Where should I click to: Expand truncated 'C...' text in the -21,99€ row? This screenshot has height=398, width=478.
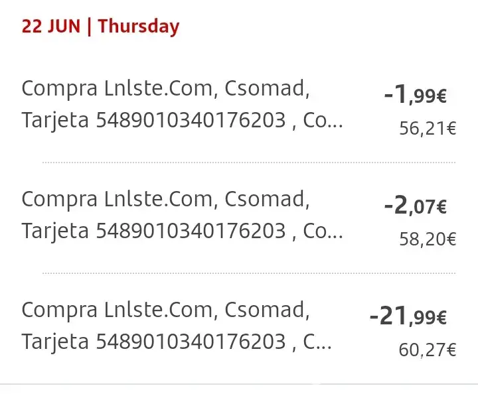318,342
